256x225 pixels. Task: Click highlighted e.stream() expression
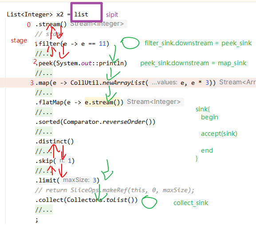102,102
